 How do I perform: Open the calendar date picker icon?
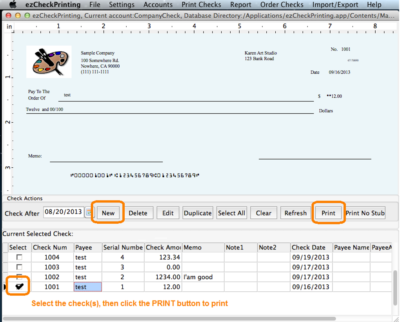[89, 212]
